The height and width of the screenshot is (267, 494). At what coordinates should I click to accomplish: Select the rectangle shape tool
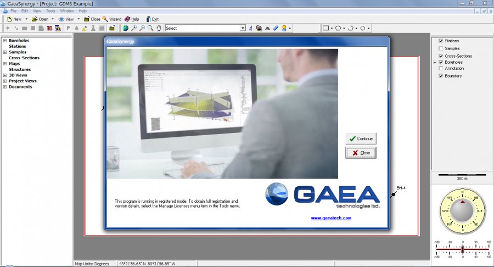click(325, 28)
